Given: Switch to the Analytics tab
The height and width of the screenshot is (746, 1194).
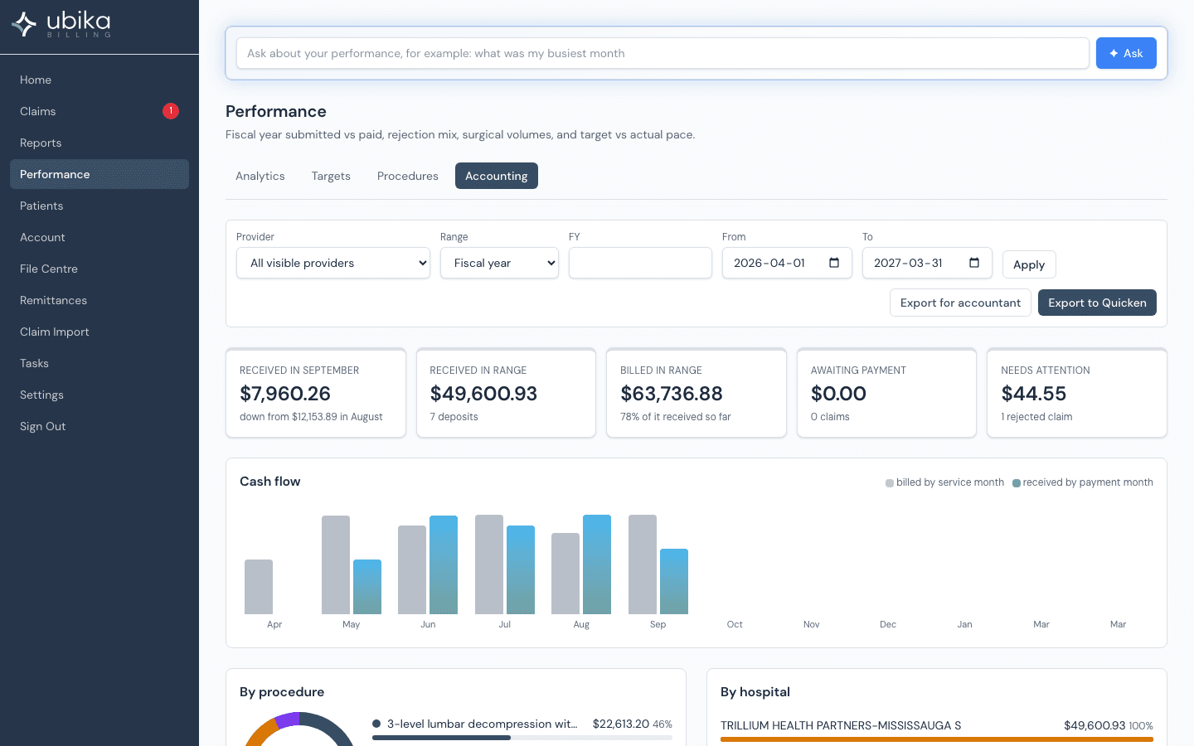Looking at the screenshot, I should click(x=260, y=176).
